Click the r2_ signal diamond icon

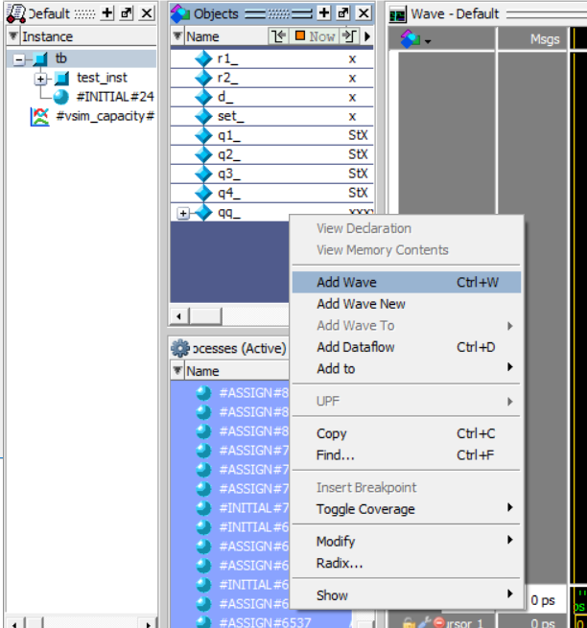(x=203, y=78)
